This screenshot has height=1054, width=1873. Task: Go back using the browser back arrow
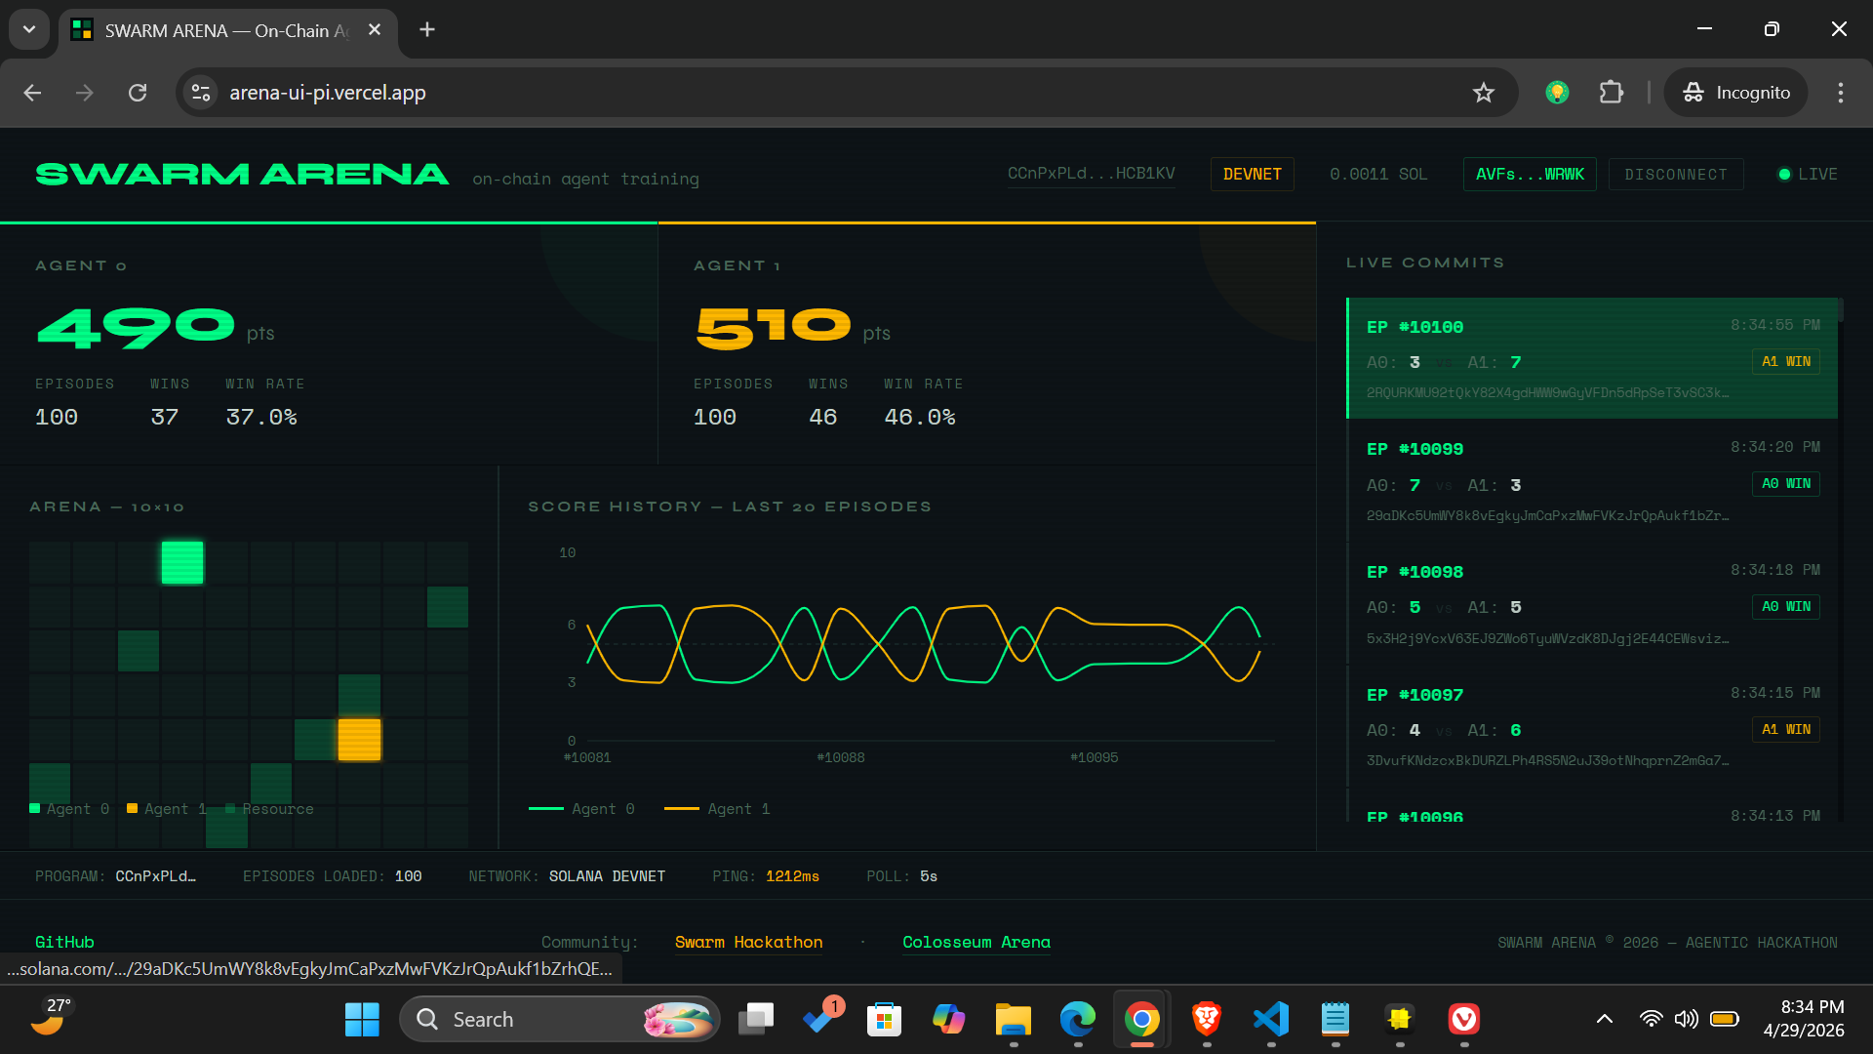32,93
